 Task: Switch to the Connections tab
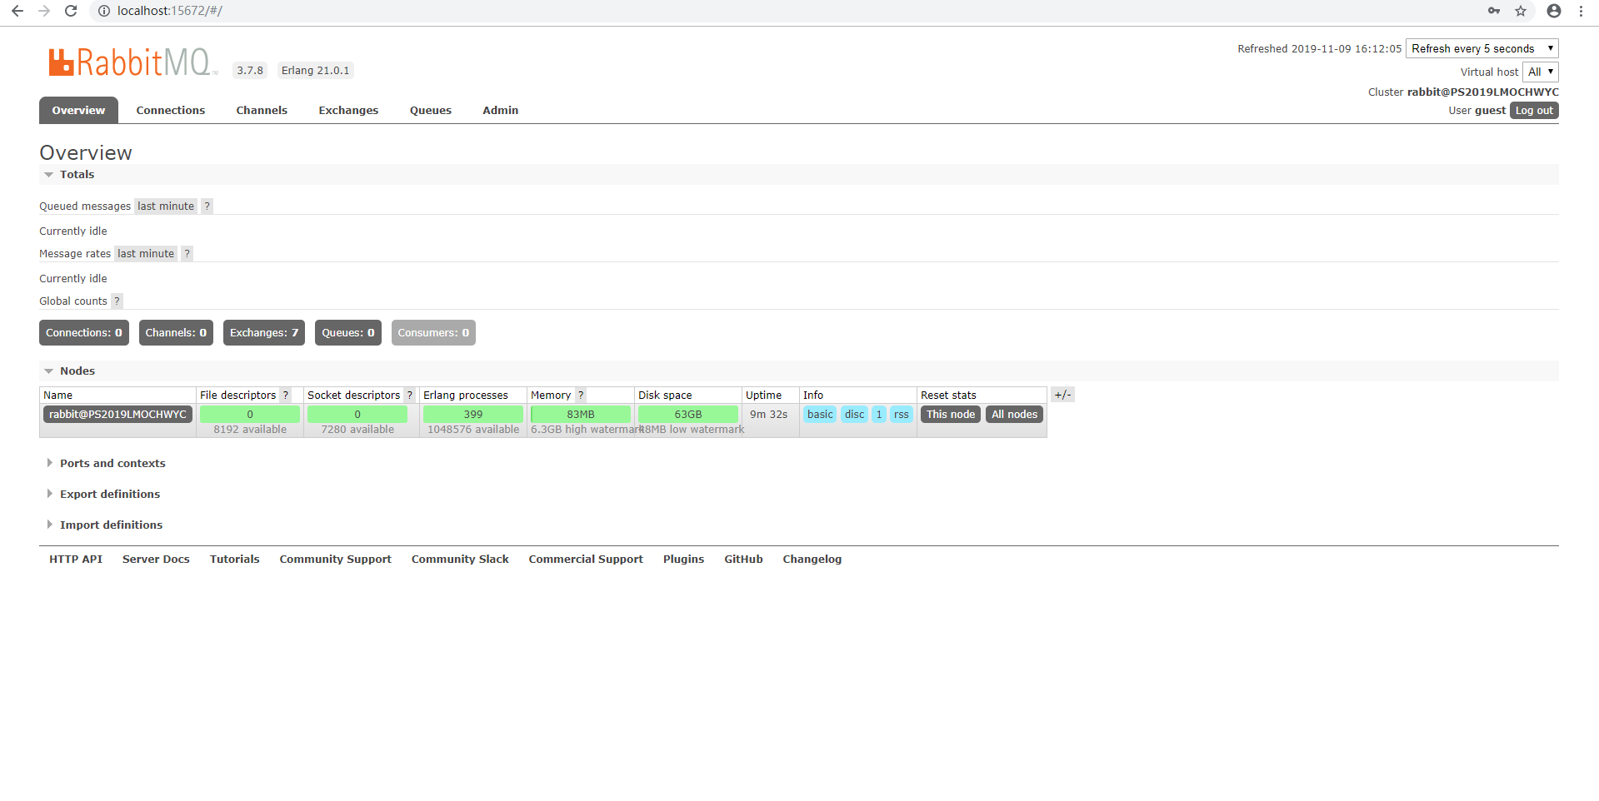[171, 110]
